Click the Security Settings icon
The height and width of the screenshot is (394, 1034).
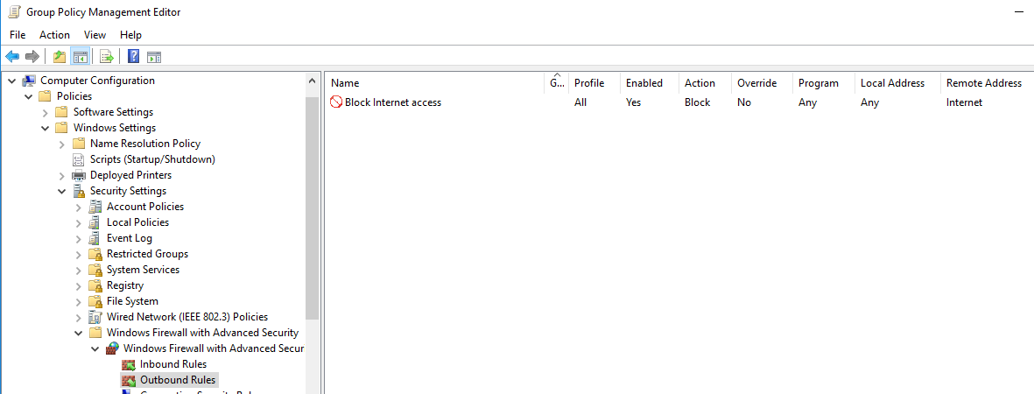click(79, 191)
